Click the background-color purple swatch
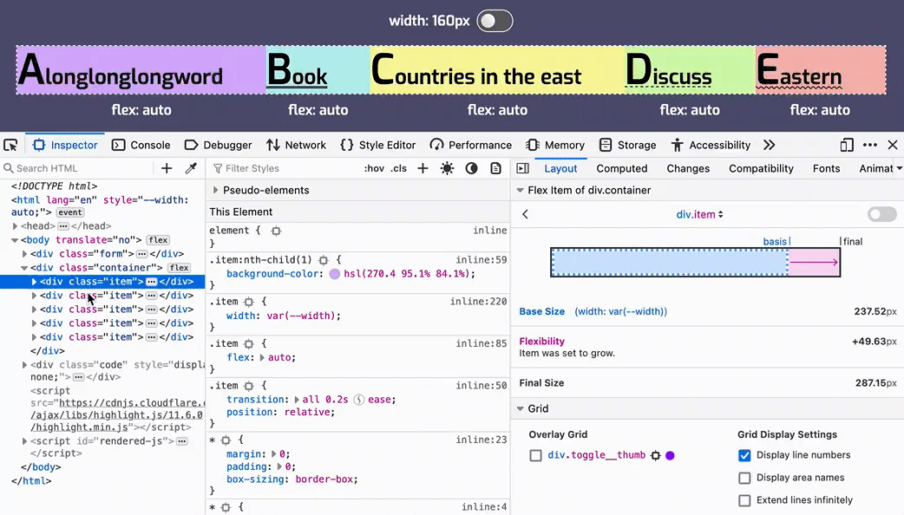 pos(335,274)
